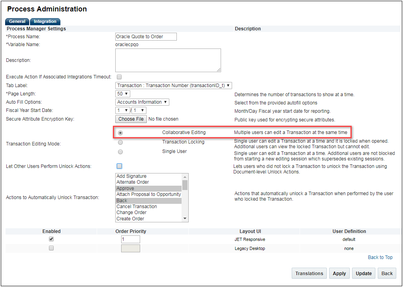This screenshot has width=403, height=287.
Task: Open the Tab Label dropdown
Action: (x=174, y=86)
